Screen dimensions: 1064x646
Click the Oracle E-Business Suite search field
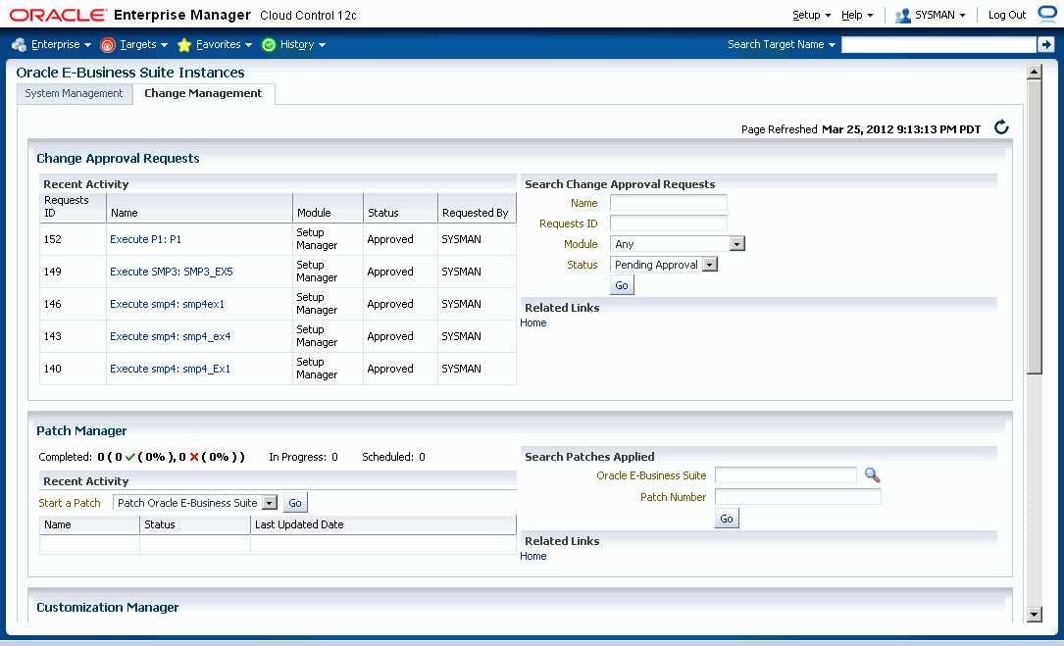click(x=785, y=475)
